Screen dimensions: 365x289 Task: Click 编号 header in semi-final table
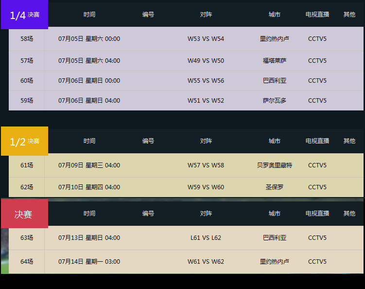coord(148,141)
